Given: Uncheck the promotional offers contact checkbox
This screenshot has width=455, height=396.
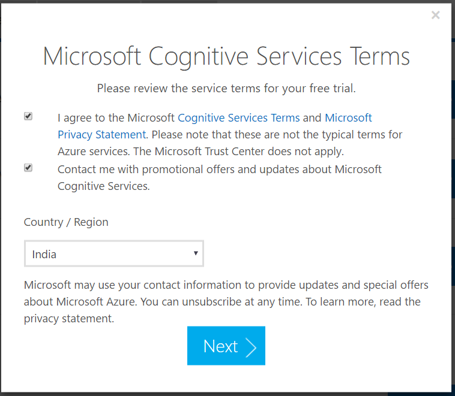Looking at the screenshot, I should click(x=28, y=168).
